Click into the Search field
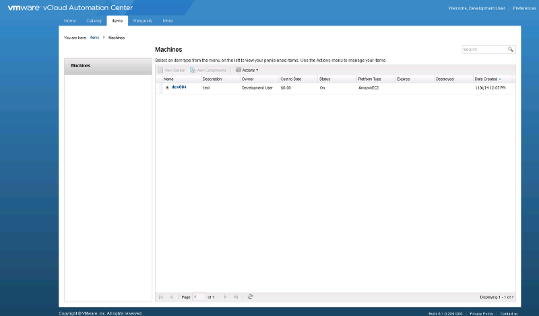539x316 pixels. [484, 49]
